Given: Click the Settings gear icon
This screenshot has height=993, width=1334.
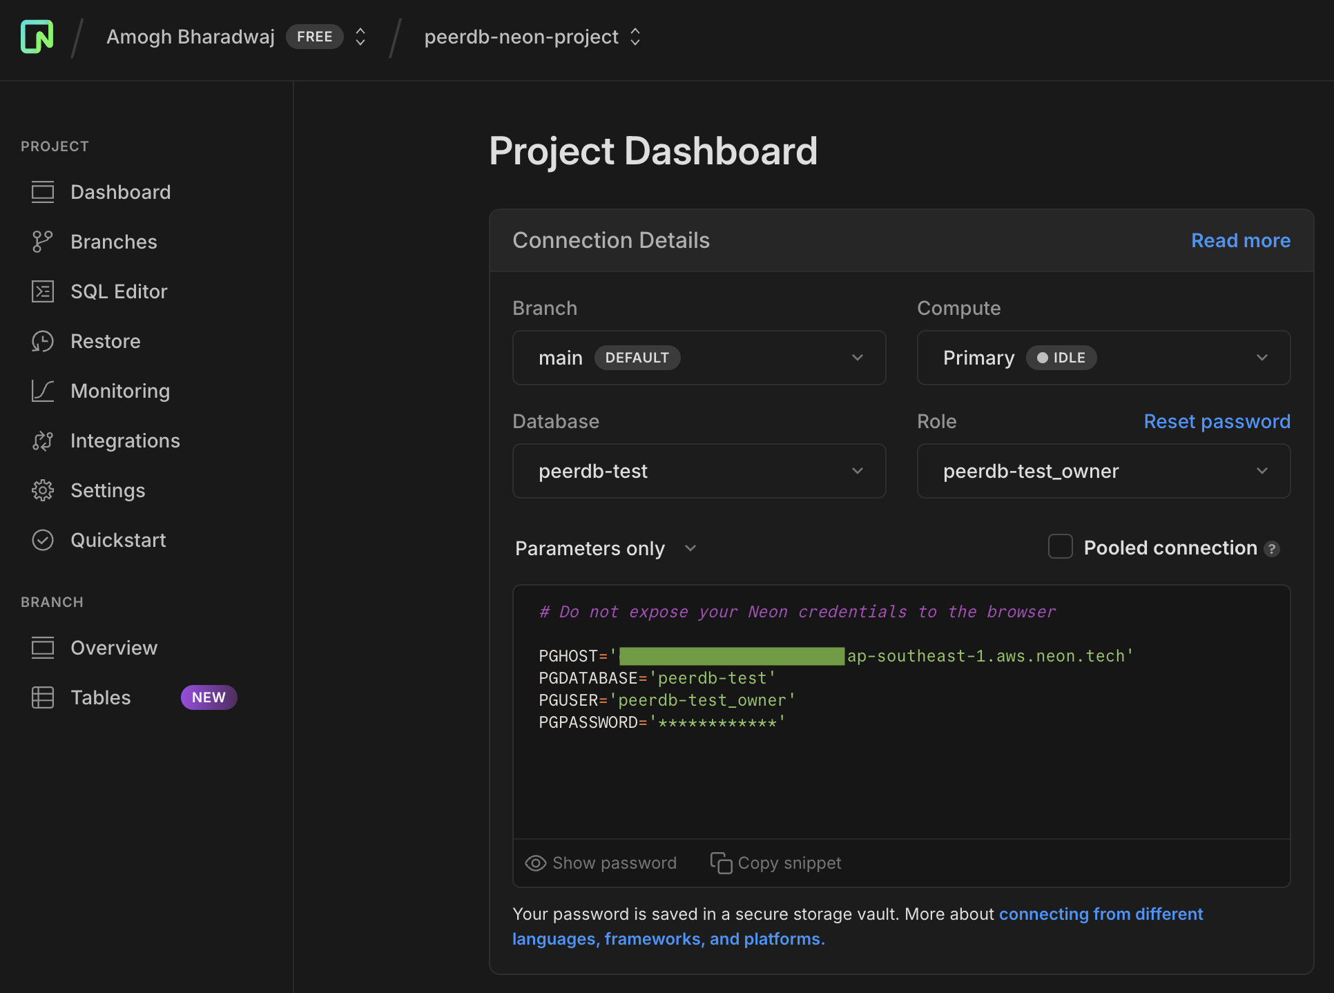Looking at the screenshot, I should (x=42, y=490).
